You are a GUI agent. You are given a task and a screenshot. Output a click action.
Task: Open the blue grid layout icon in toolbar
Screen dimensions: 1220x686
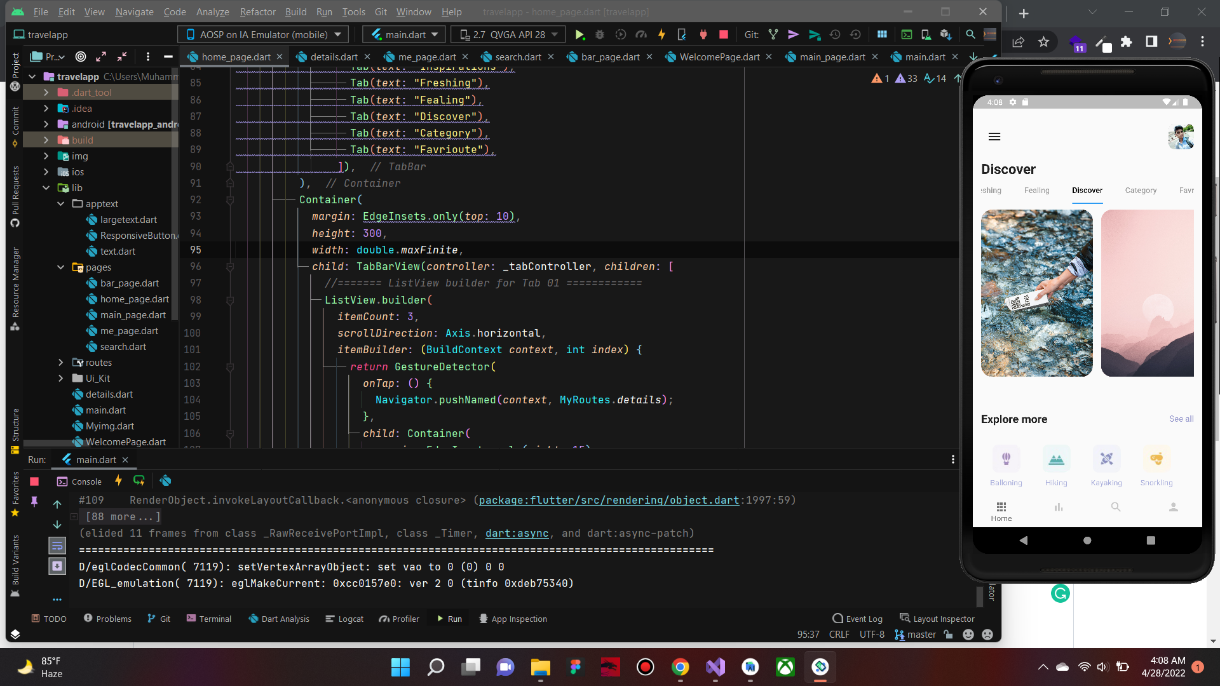click(882, 35)
